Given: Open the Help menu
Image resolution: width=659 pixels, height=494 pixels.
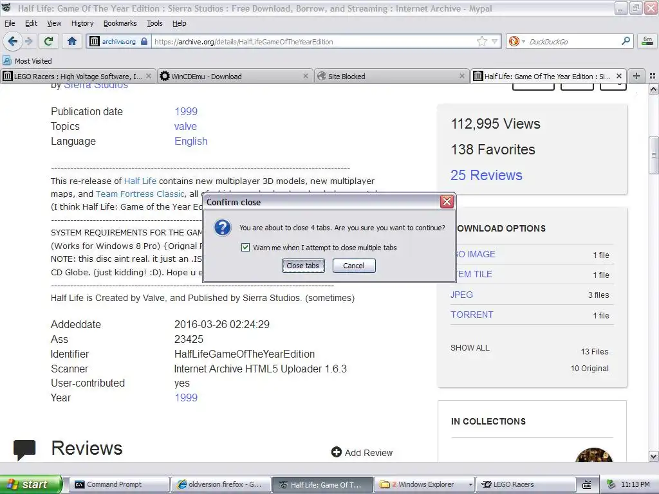Looking at the screenshot, I should pos(179,23).
